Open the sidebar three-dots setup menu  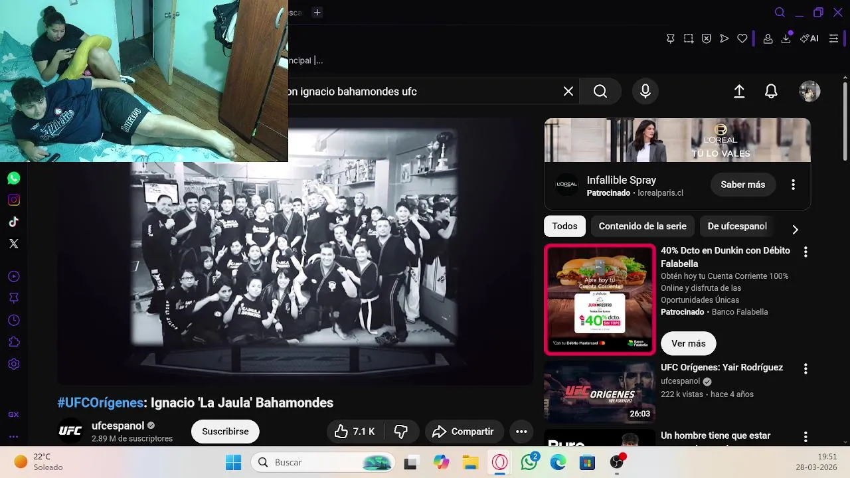(13, 437)
